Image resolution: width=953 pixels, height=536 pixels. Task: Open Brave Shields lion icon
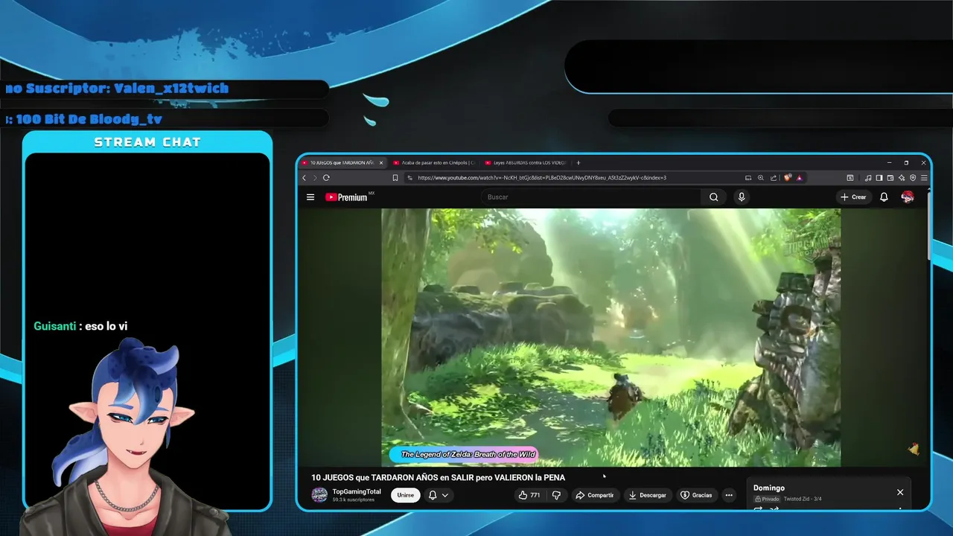pos(787,178)
